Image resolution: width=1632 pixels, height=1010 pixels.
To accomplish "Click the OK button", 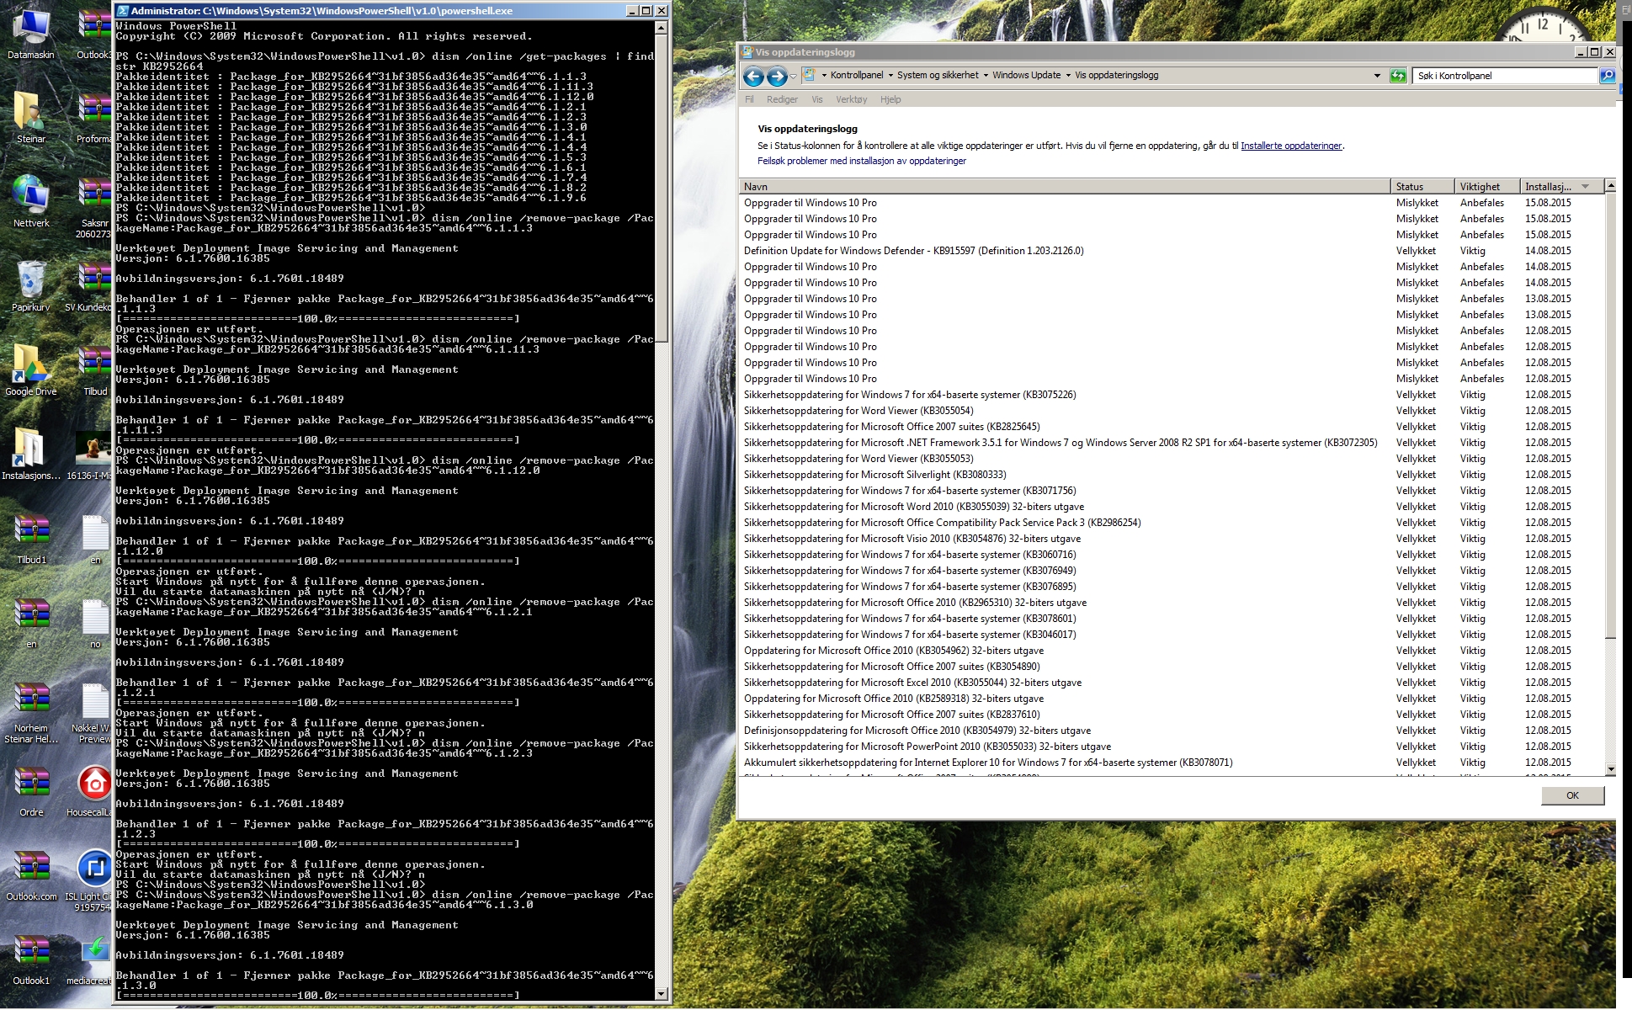I will (1572, 795).
